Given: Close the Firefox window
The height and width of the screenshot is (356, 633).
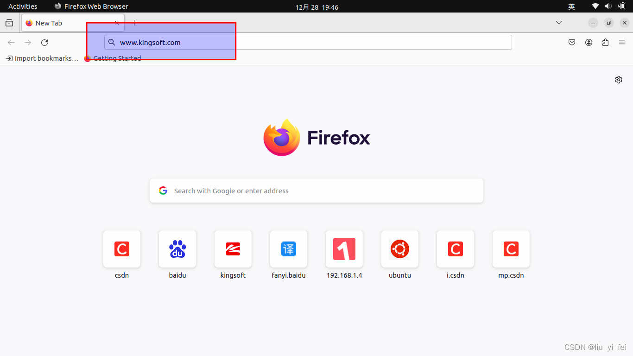Looking at the screenshot, I should point(625,23).
